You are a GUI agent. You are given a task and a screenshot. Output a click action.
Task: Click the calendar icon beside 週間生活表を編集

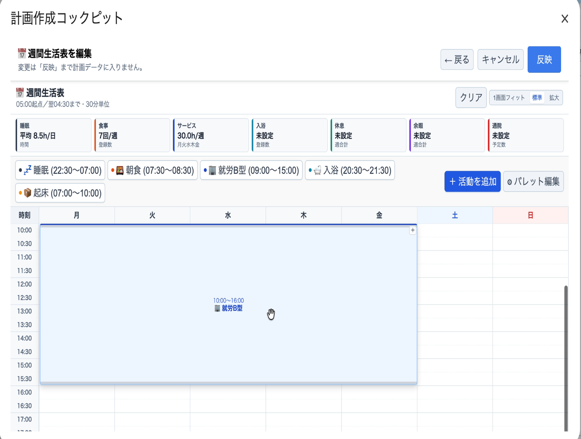tap(22, 53)
